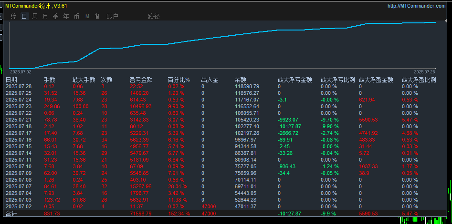
Task: Click floating loss -936.43
Action: tap(287, 166)
